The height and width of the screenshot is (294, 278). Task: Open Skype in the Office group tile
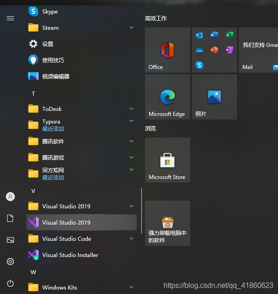(x=199, y=65)
